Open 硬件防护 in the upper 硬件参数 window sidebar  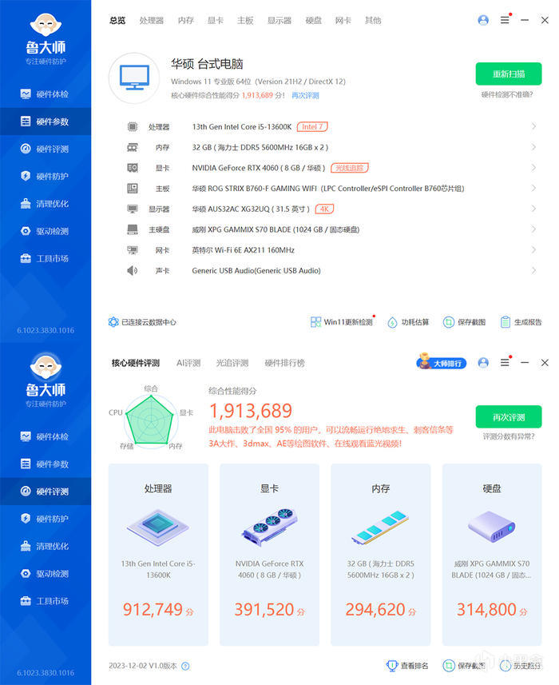click(46, 176)
